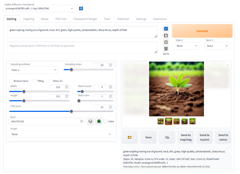Select the first gallery thumbnail grid image
Viewport: 240px width, 174px height.
point(161,121)
